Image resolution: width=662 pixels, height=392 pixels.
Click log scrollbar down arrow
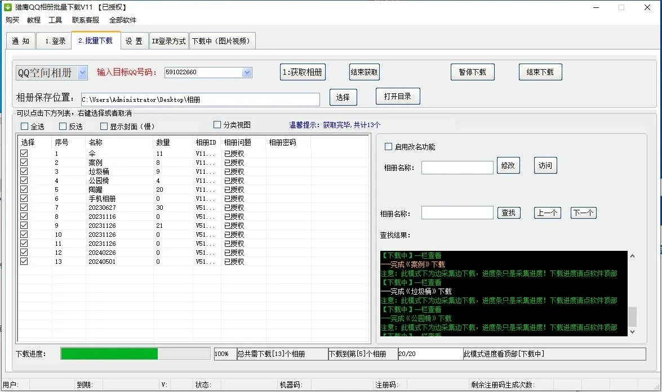click(632, 332)
